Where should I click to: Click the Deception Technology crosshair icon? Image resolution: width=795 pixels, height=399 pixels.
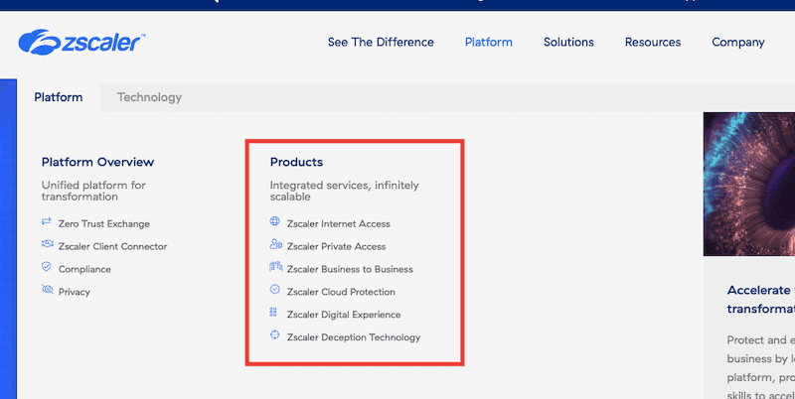pyautogui.click(x=275, y=334)
